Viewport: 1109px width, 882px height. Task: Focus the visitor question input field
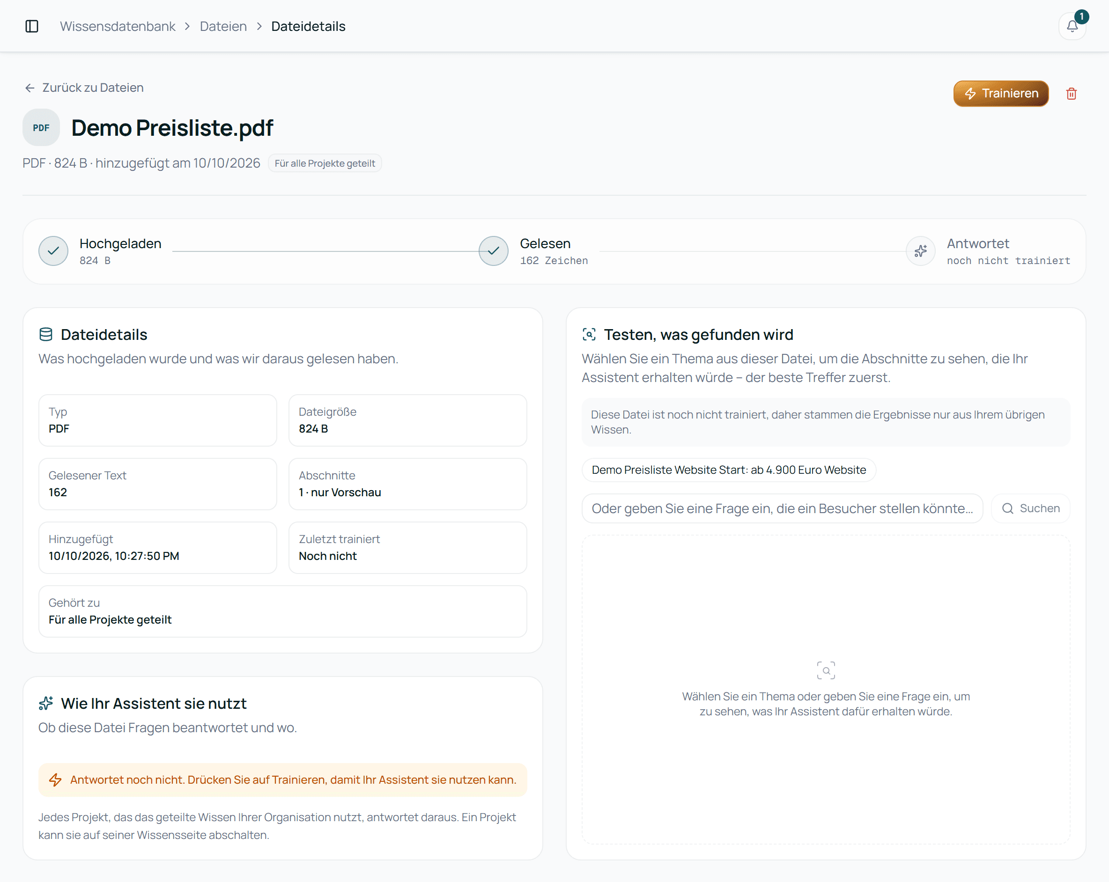pos(782,508)
